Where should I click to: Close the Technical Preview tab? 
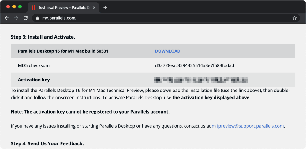[94, 8]
